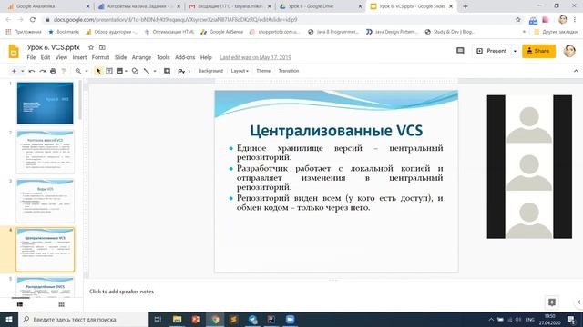Expand Present options dropdown arrow

pos(515,51)
